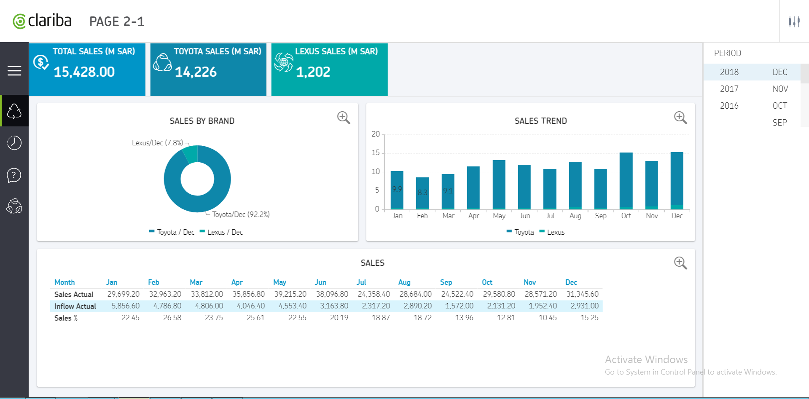Select year 2018 in Period filter
The height and width of the screenshot is (399, 809).
[x=729, y=72]
